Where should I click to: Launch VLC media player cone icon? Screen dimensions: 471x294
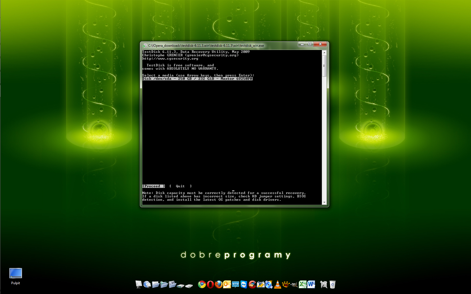coord(278,284)
